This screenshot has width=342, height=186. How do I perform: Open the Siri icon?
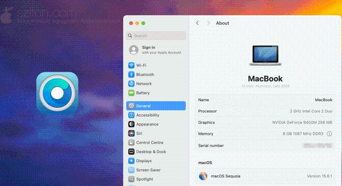(x=131, y=133)
